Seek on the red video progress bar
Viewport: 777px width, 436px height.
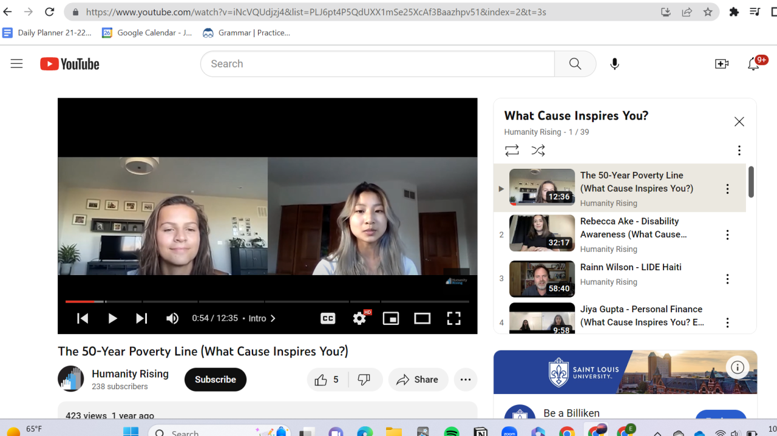(x=267, y=301)
